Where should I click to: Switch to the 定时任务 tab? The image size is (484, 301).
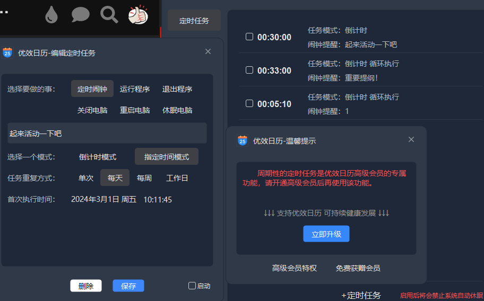pos(194,21)
